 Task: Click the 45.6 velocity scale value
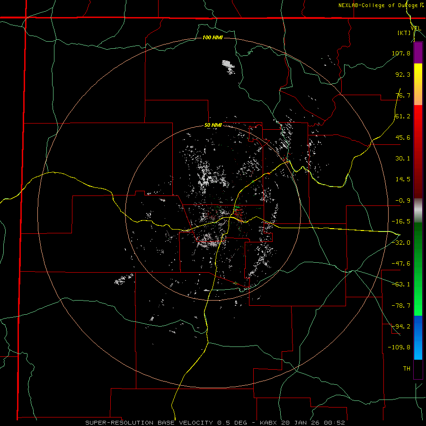coord(403,137)
